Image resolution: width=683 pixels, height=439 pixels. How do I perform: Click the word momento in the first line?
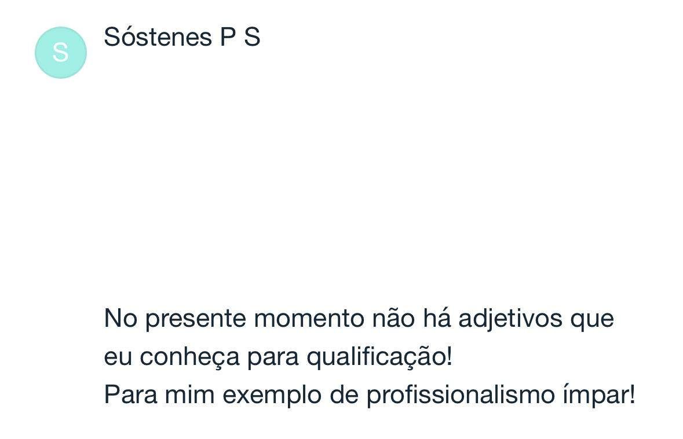309,319
